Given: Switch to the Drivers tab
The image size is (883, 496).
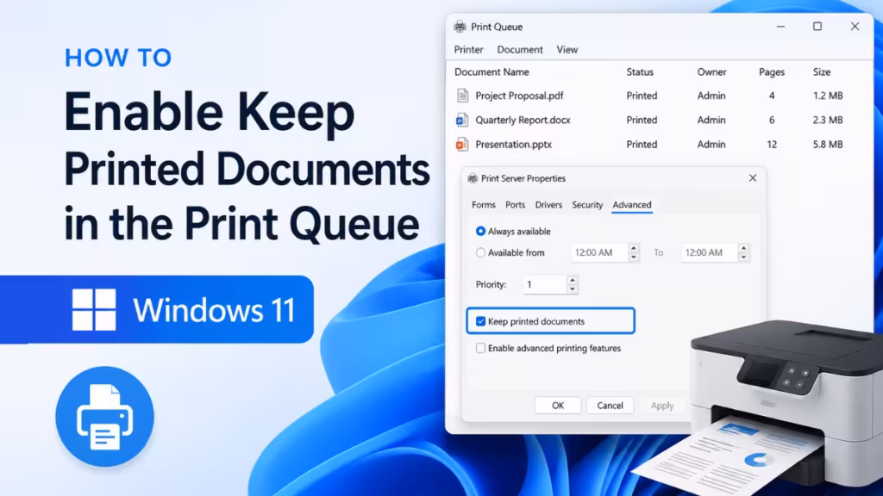Looking at the screenshot, I should [548, 205].
